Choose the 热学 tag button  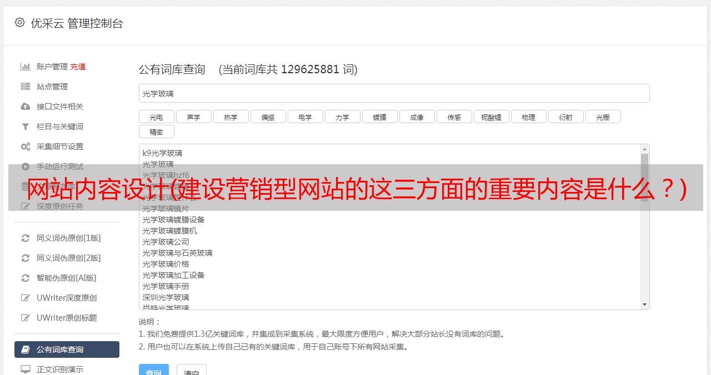coord(231,116)
